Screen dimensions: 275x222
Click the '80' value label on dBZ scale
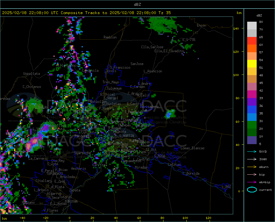click(261, 22)
